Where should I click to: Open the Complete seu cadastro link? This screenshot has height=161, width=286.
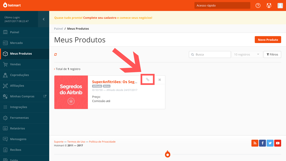click(x=100, y=18)
